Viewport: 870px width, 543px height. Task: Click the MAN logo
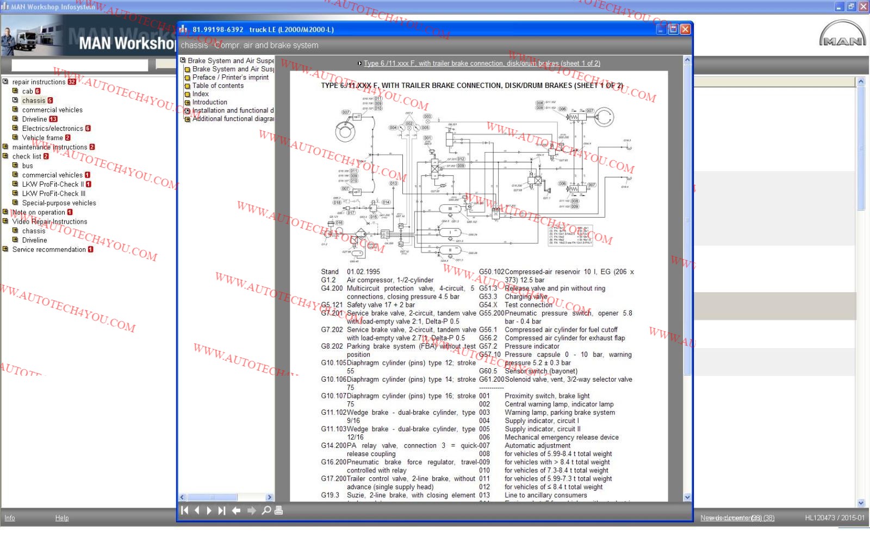[x=842, y=35]
